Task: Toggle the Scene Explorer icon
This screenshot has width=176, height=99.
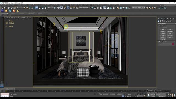Action: click(98, 8)
